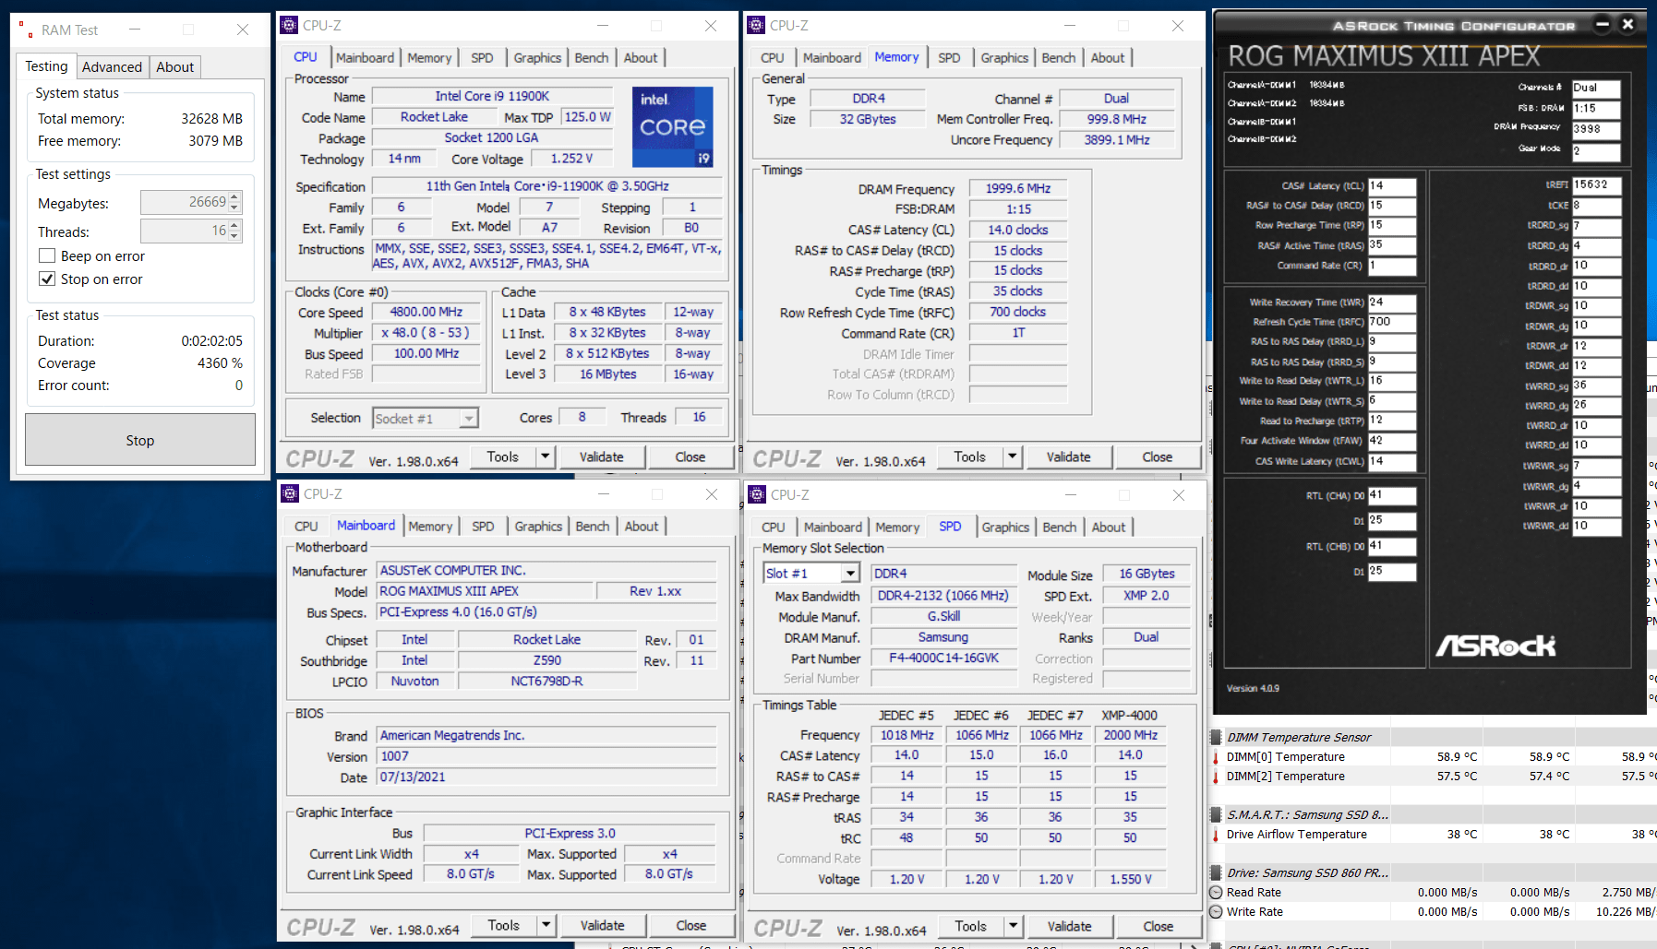The image size is (1657, 949).
Task: Minimize the ASRock Timing Configurator window
Action: (x=1603, y=25)
